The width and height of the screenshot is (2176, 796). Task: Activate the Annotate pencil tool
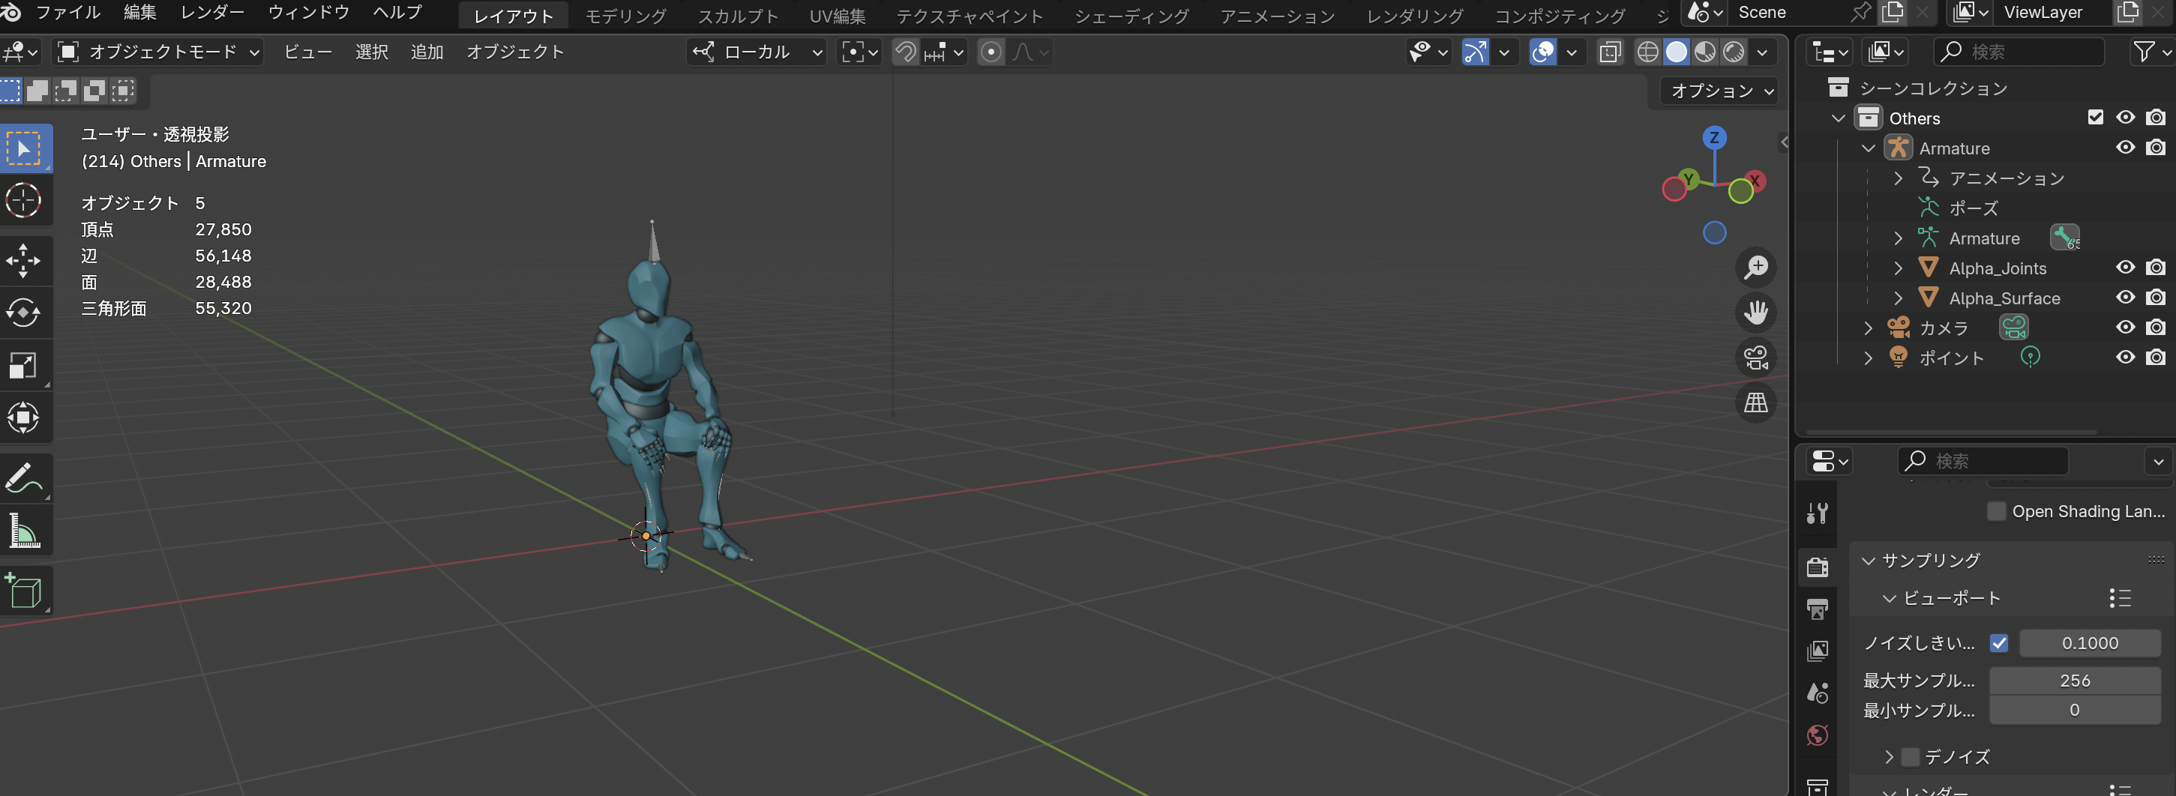coord(22,479)
